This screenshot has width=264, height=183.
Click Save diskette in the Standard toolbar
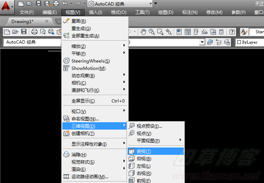click(24, 32)
